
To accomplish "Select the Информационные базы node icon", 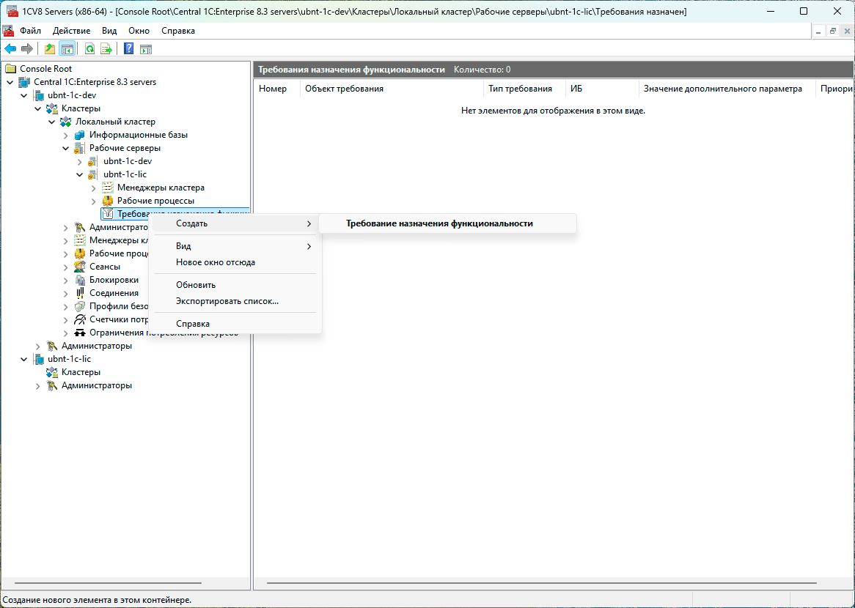I will click(x=80, y=135).
